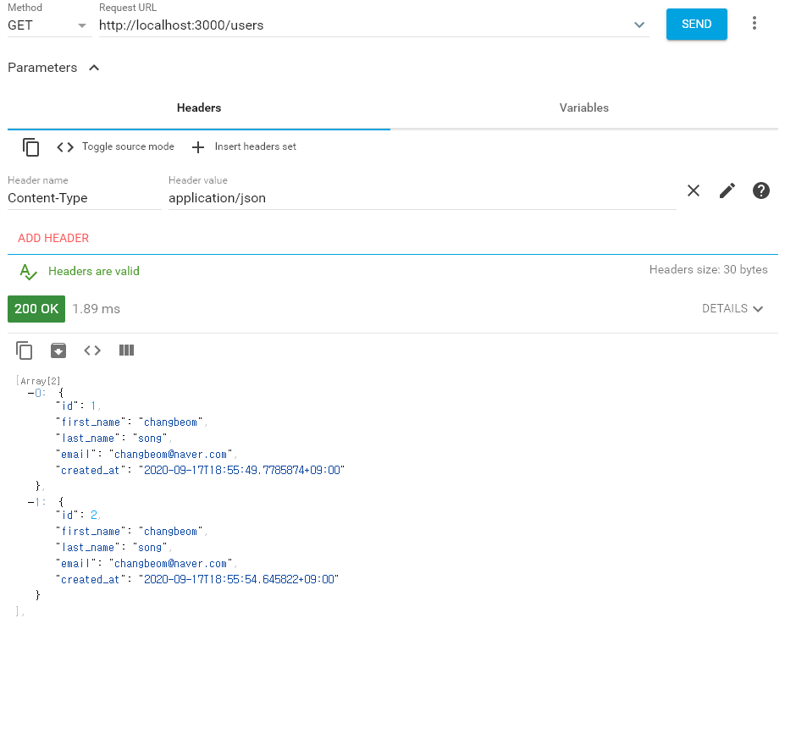Click Insert headers set
The width and height of the screenshot is (785, 734).
[x=245, y=146]
